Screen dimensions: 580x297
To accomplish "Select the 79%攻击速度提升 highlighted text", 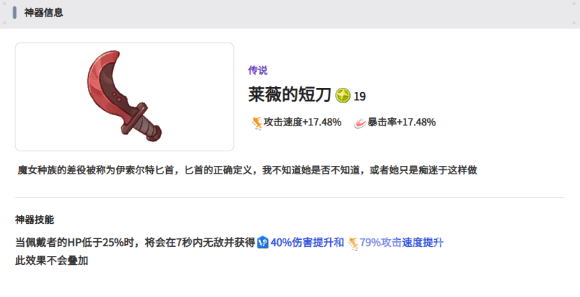I will click(401, 243).
